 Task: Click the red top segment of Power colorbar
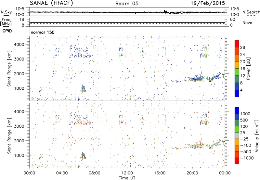[x=237, y=44]
